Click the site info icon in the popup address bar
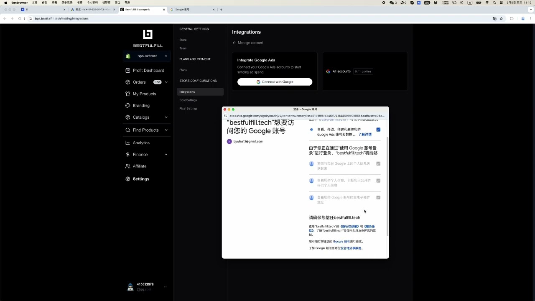 pos(225,116)
